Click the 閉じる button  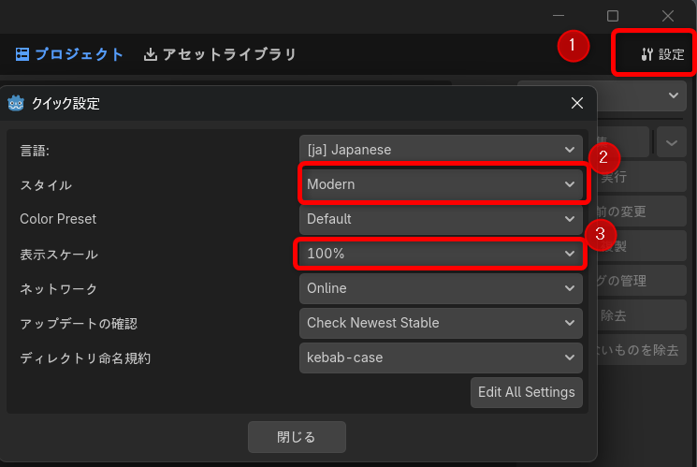[297, 437]
